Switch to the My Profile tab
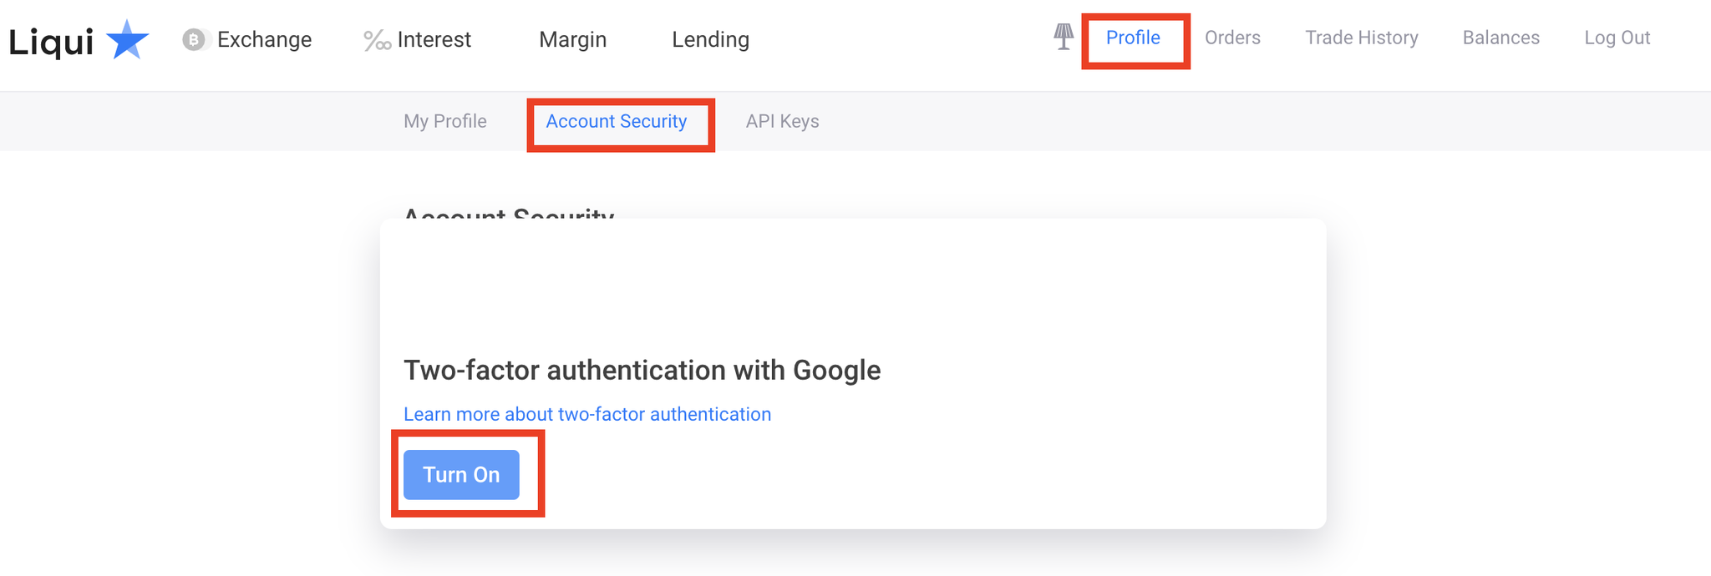The width and height of the screenshot is (1711, 576). coord(445,121)
